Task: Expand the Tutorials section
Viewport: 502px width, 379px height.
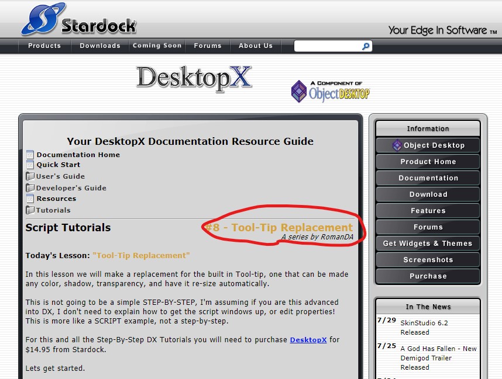Action: tap(53, 210)
